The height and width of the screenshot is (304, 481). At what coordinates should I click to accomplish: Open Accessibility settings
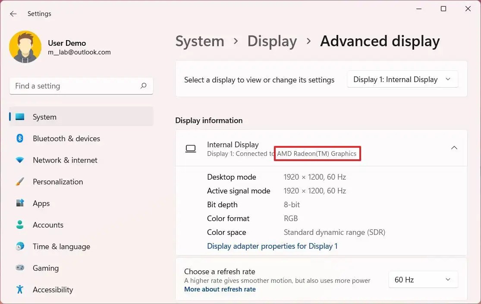(x=53, y=290)
